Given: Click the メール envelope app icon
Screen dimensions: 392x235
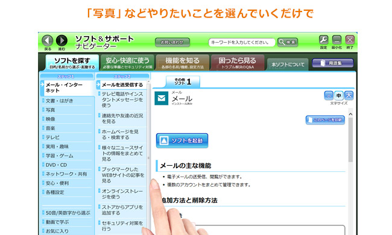Looking at the screenshot, I should pyautogui.click(x=161, y=98).
